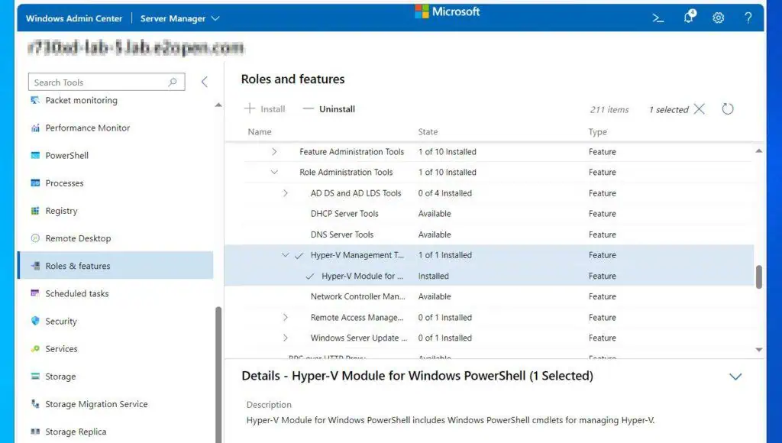Collapse the Details pane chevron
This screenshot has height=443, width=782.
pos(735,376)
